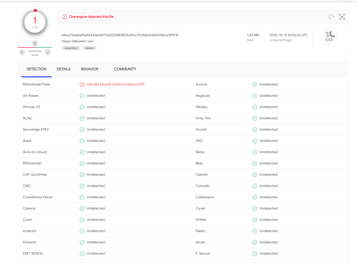Click Emsisoft green check icon
This screenshot has width=357, height=263.
pyautogui.click(x=82, y=242)
